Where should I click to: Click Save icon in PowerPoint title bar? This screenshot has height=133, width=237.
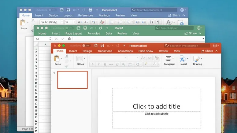[x=102, y=46]
